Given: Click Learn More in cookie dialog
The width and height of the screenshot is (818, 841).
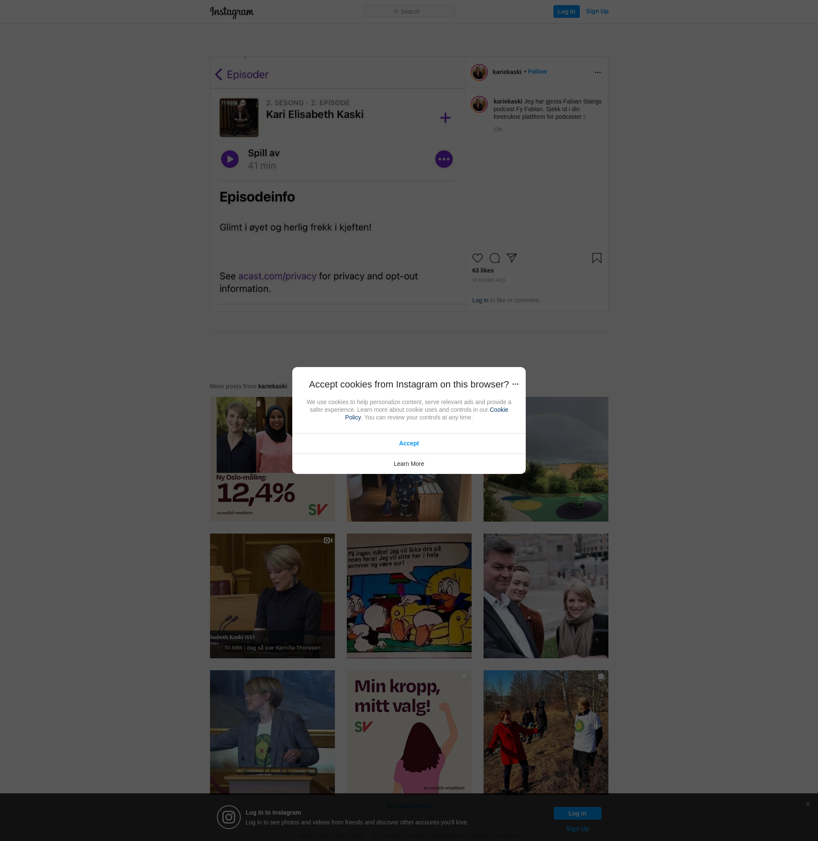Looking at the screenshot, I should point(409,464).
